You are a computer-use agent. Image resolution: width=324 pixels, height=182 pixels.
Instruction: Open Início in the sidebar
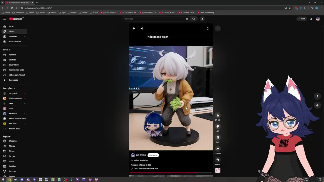[14, 26]
